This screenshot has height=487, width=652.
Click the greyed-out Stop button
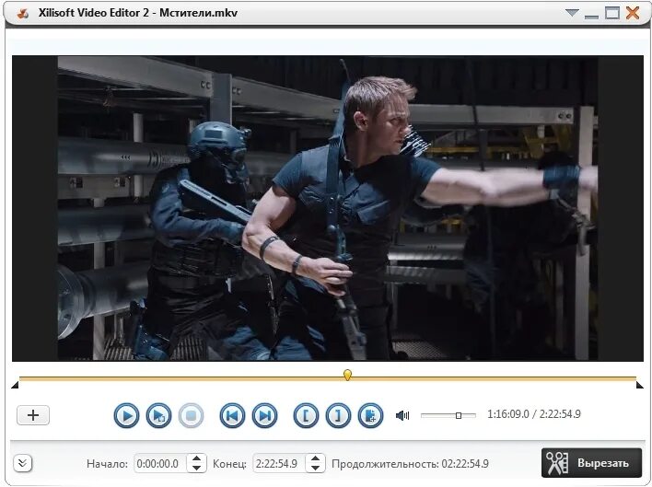[191, 415]
